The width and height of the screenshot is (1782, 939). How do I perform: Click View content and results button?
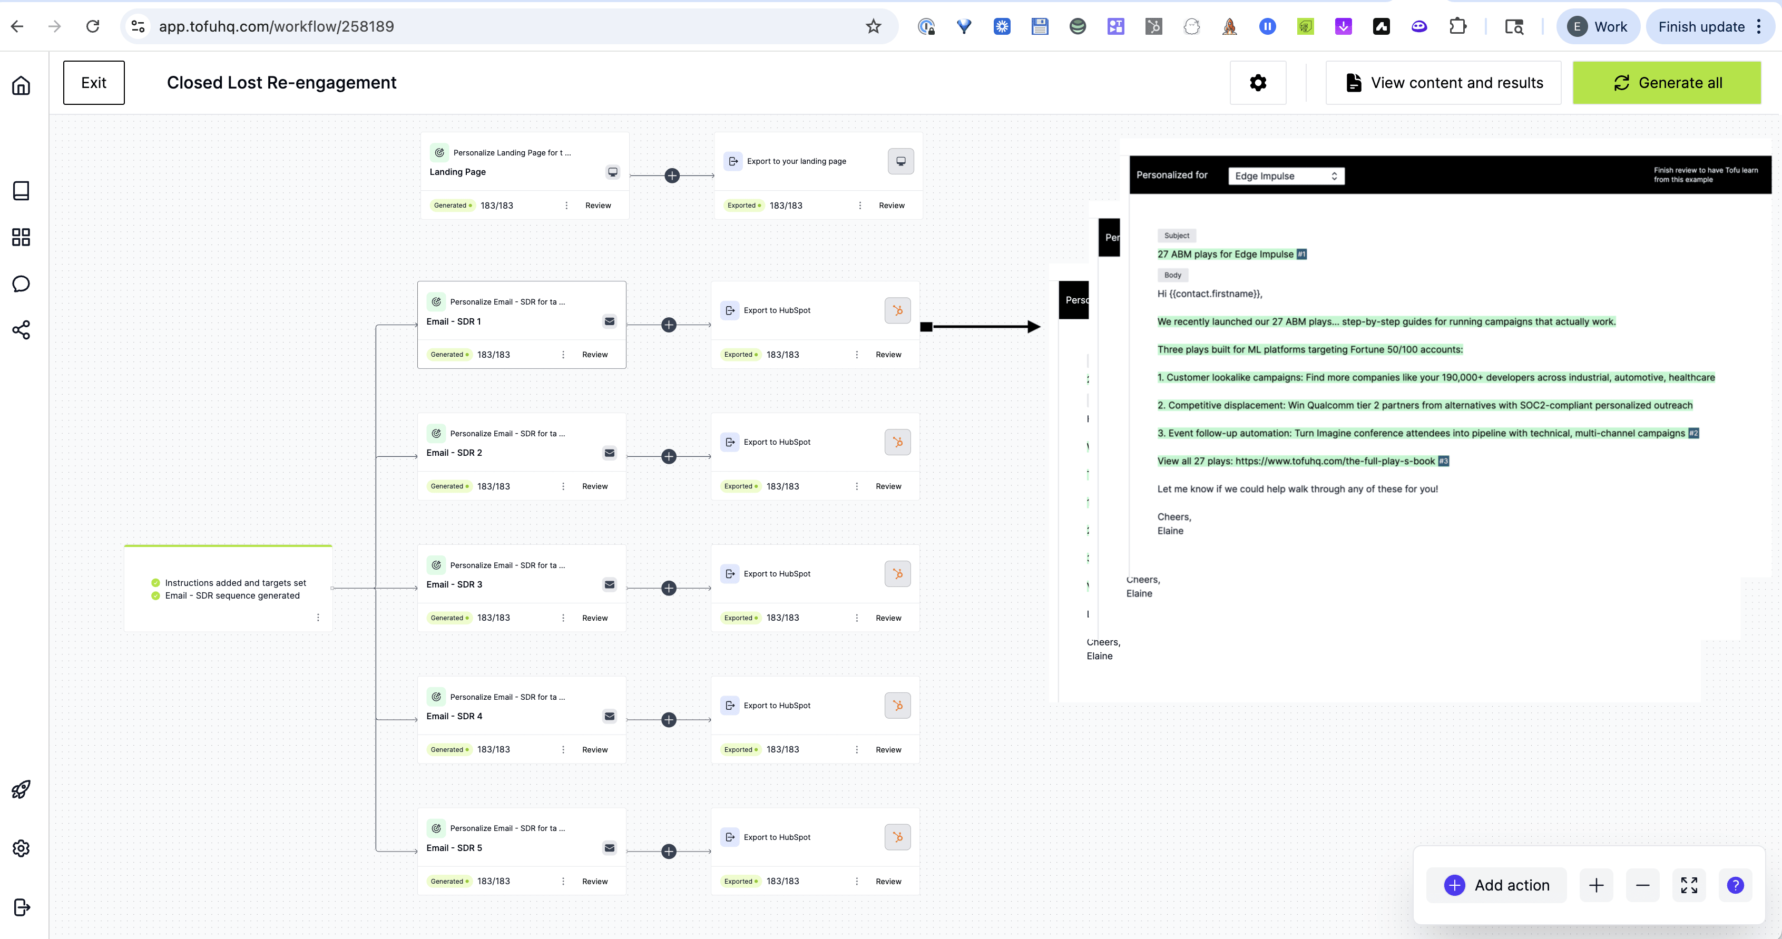click(1443, 83)
